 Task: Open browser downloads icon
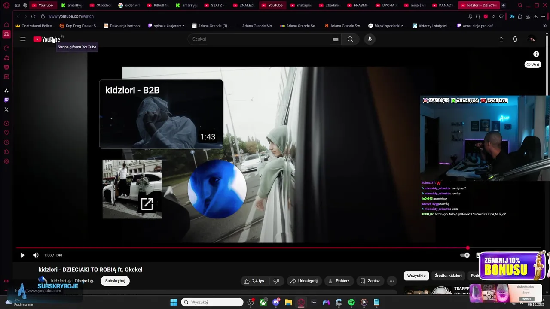(x=535, y=16)
